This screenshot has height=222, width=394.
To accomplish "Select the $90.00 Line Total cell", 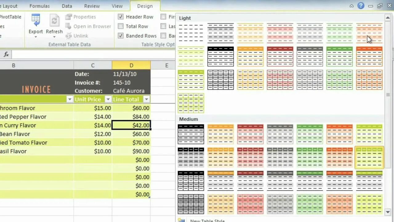I will [131, 151].
